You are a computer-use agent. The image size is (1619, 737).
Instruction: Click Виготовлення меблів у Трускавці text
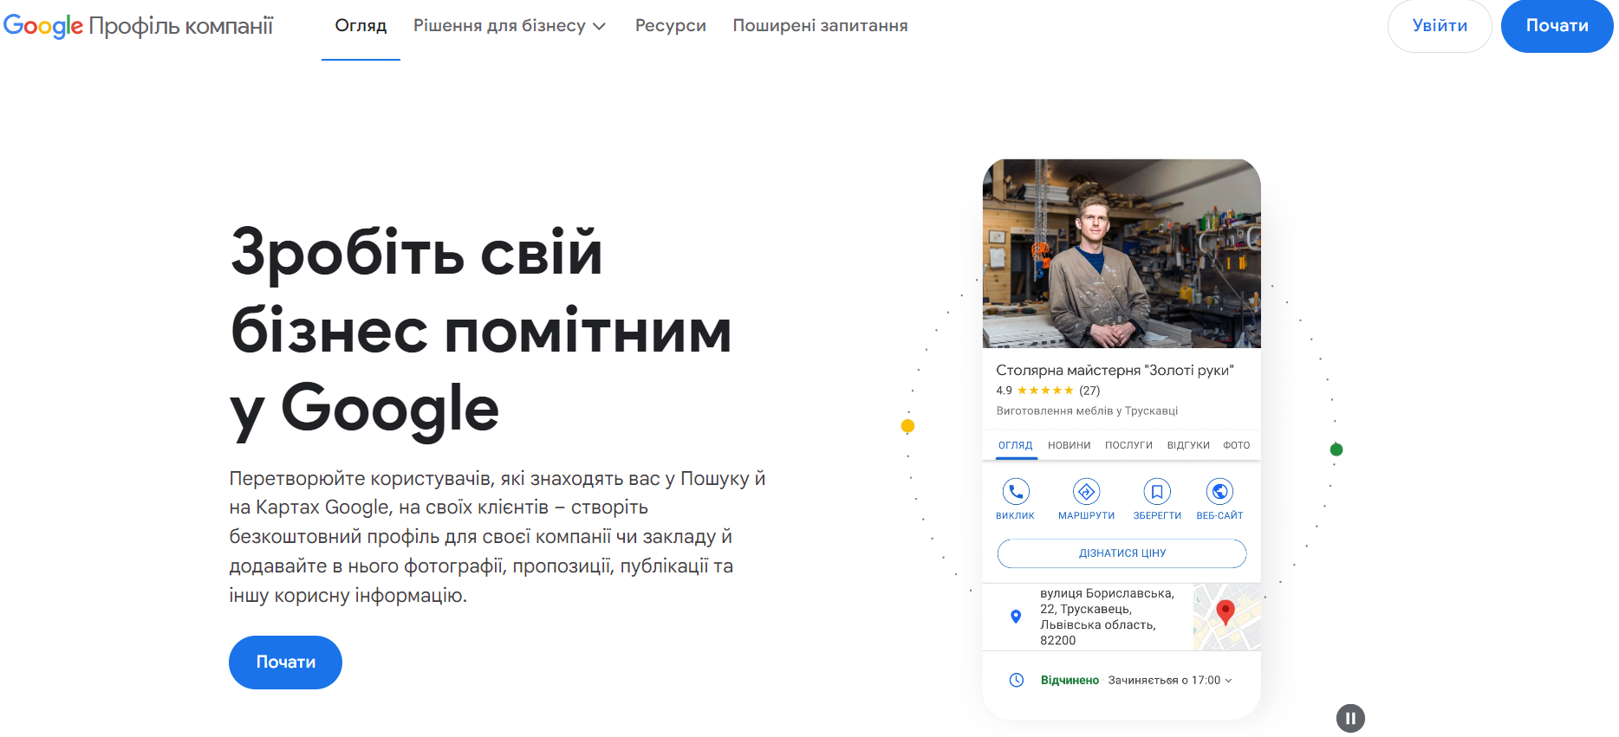1087,411
